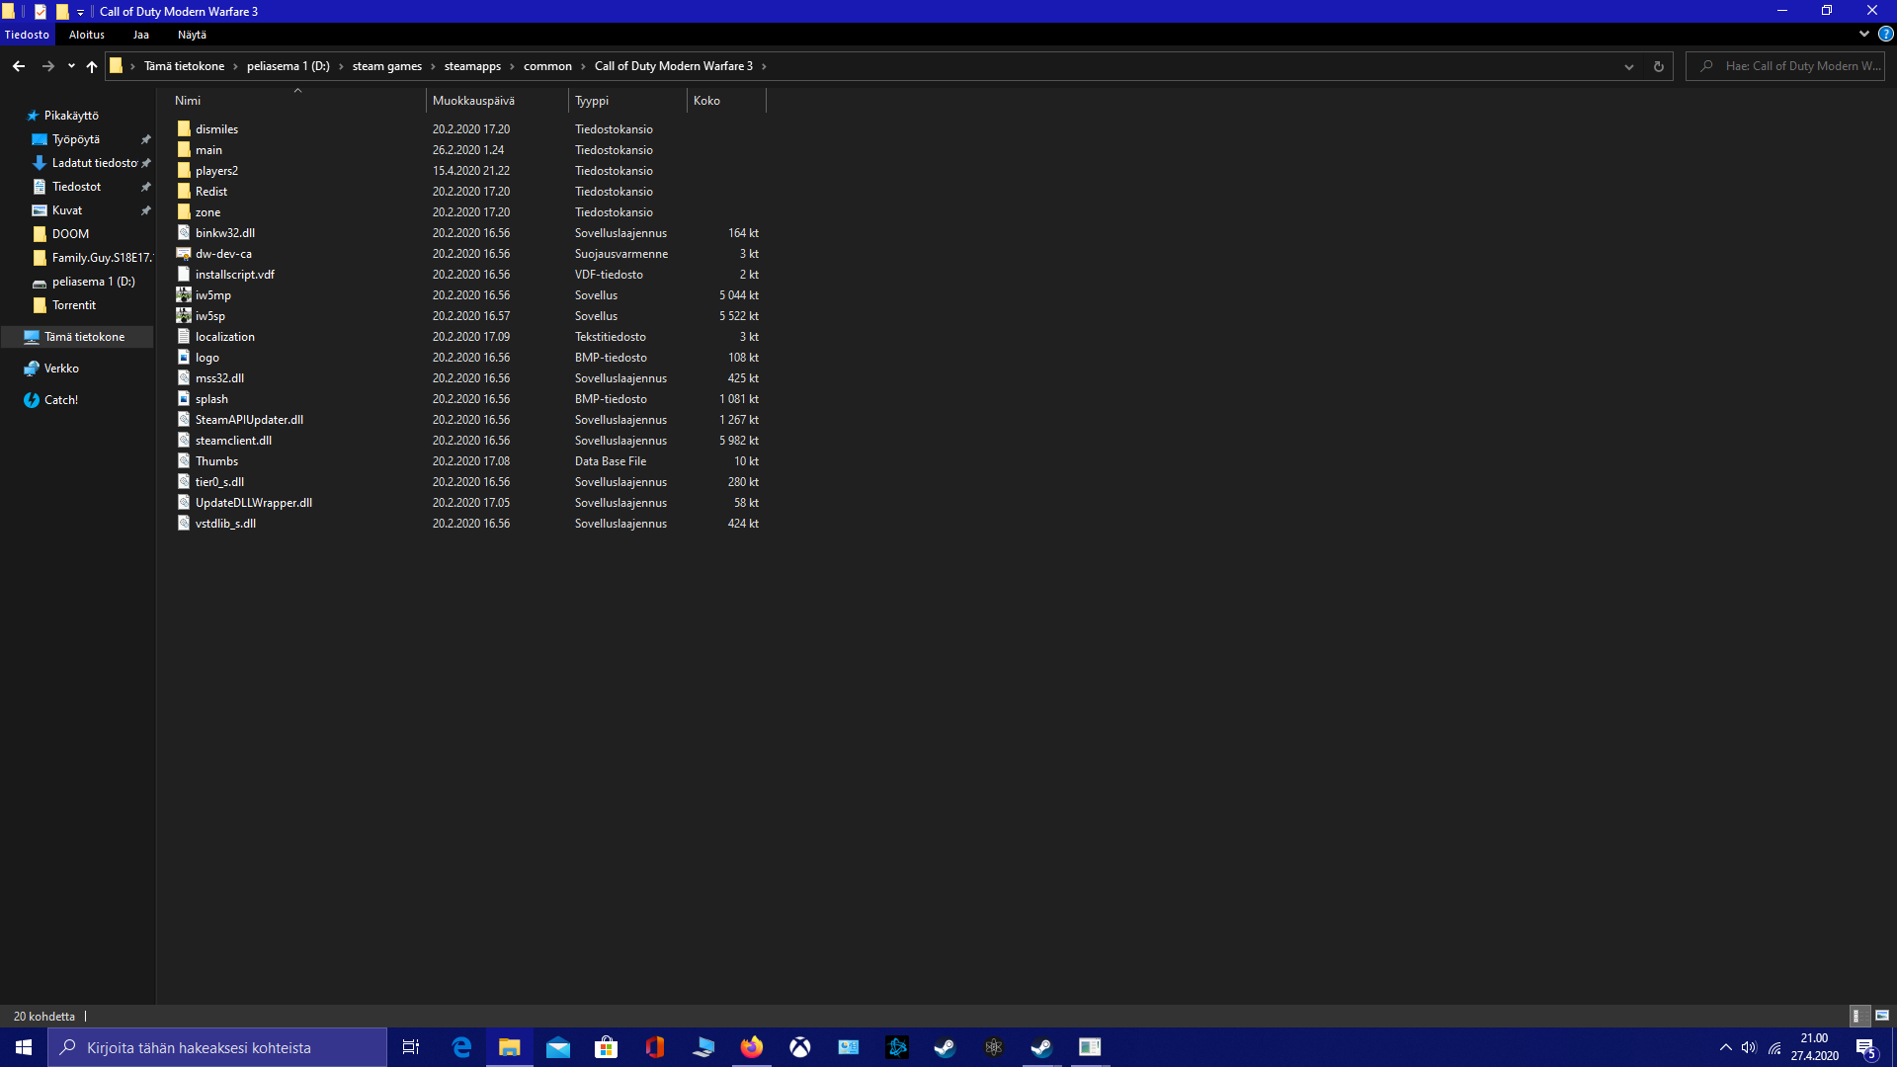The image size is (1897, 1067).
Task: Open Kuvat in the navigation pane
Action: (67, 210)
